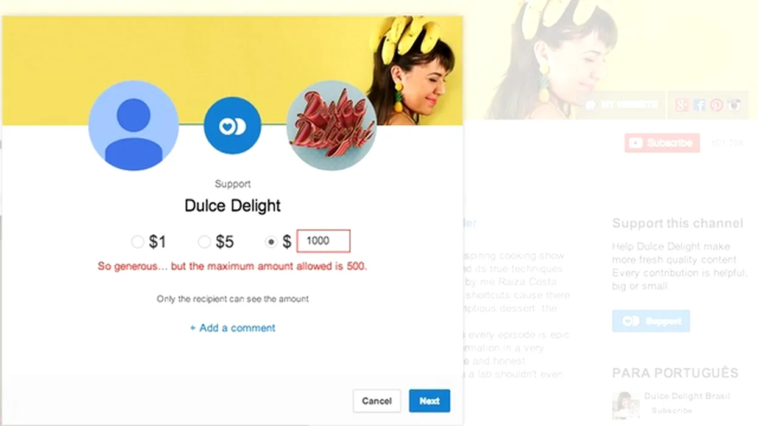Open the Dulce Delight Brasil channel link
This screenshot has width=758, height=426.
(687, 396)
